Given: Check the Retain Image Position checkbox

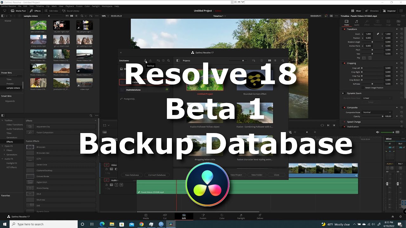Looking at the screenshot, I should (363, 88).
